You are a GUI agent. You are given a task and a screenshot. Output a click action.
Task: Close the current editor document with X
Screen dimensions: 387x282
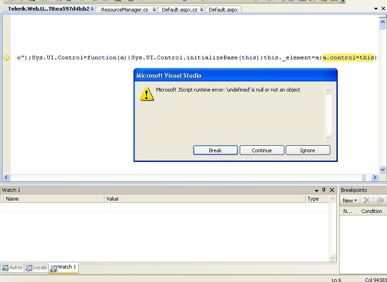point(383,9)
